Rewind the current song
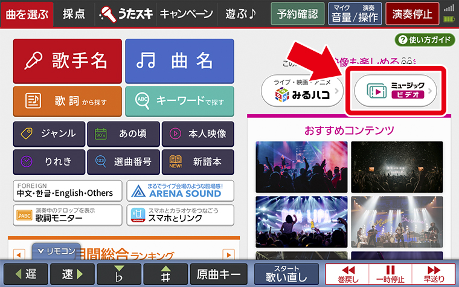 point(348,274)
